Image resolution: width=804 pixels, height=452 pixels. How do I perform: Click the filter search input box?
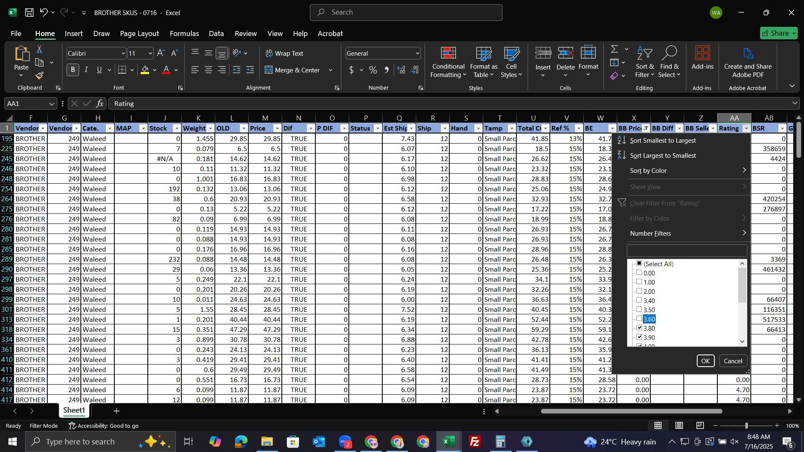[687, 251]
